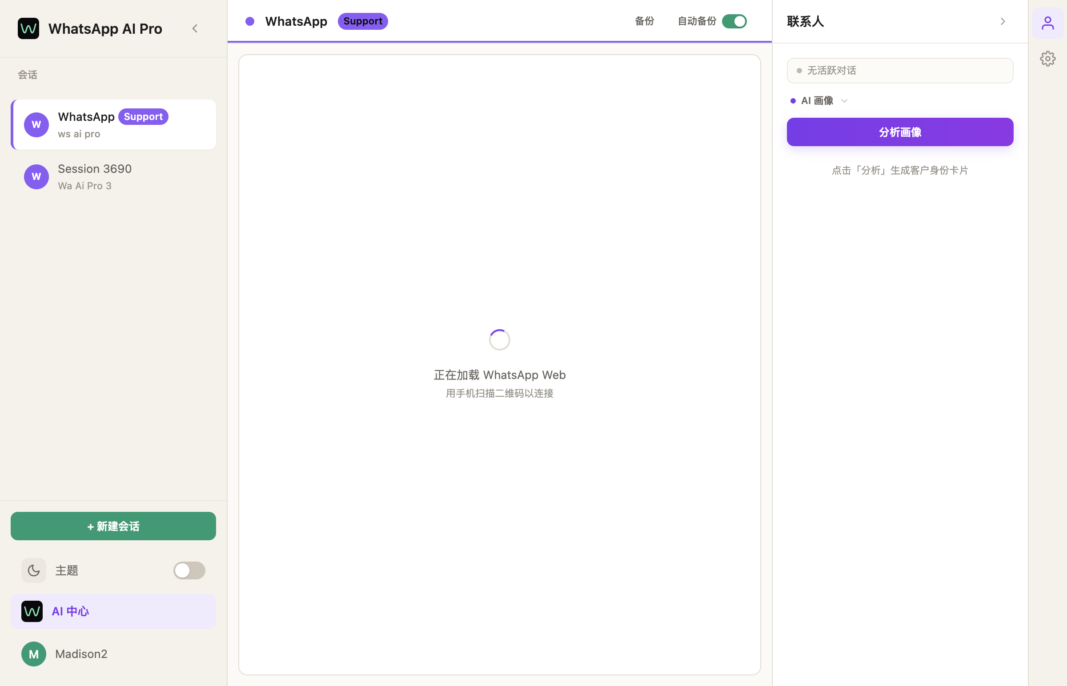
Task: Click the 无活跃对话 field
Action: [x=900, y=70]
